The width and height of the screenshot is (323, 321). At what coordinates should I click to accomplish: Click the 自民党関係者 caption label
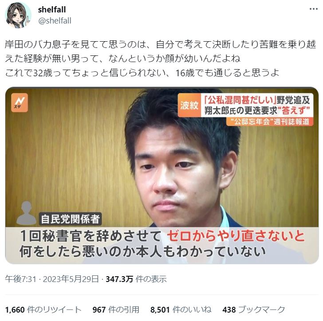tap(70, 219)
